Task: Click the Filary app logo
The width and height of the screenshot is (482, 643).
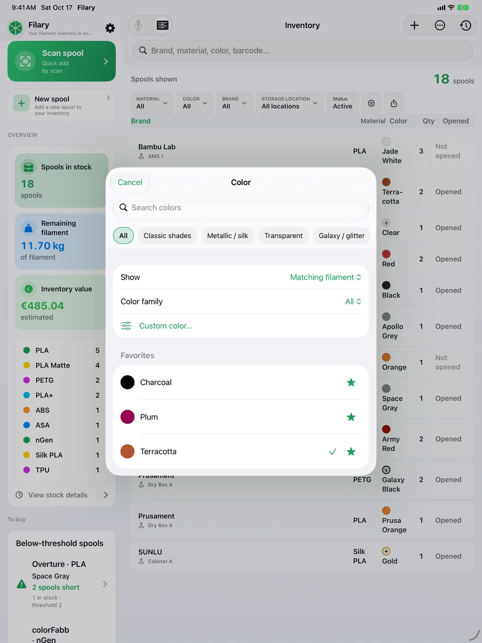Action: pos(16,28)
